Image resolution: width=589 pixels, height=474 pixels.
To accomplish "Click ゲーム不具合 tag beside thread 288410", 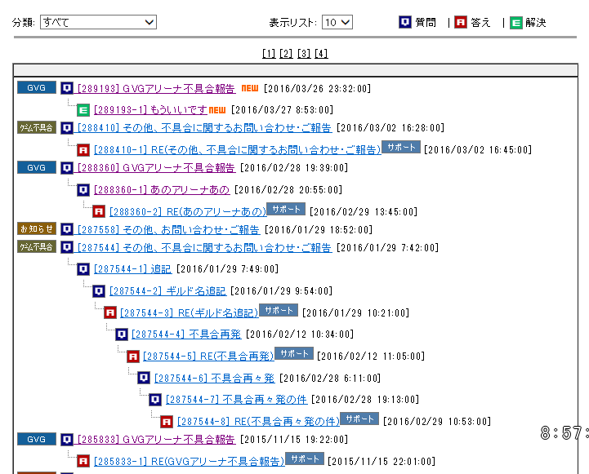I will [37, 127].
